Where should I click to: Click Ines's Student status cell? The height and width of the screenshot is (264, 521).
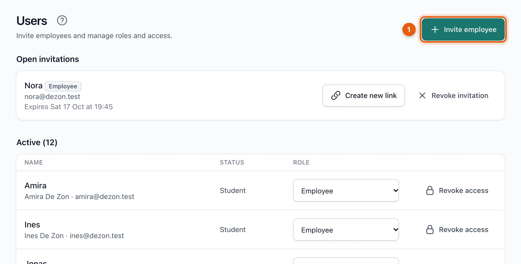click(233, 229)
